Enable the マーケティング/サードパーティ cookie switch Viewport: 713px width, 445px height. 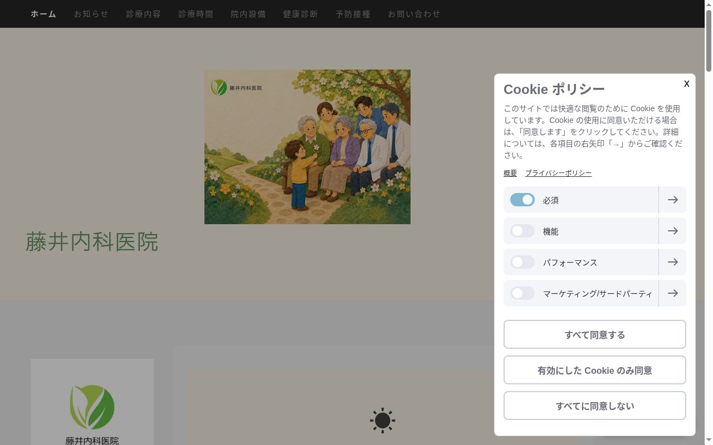522,293
